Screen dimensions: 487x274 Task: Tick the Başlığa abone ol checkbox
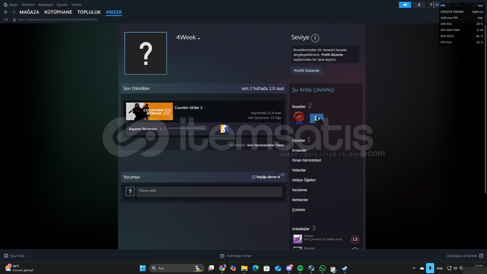tap(254, 177)
